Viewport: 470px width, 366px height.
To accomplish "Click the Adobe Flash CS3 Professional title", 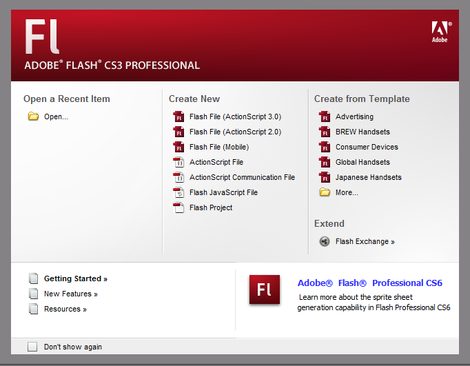I will click(x=112, y=65).
